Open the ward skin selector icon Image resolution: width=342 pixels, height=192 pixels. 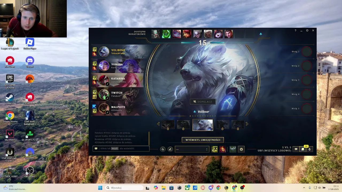[x=233, y=149]
